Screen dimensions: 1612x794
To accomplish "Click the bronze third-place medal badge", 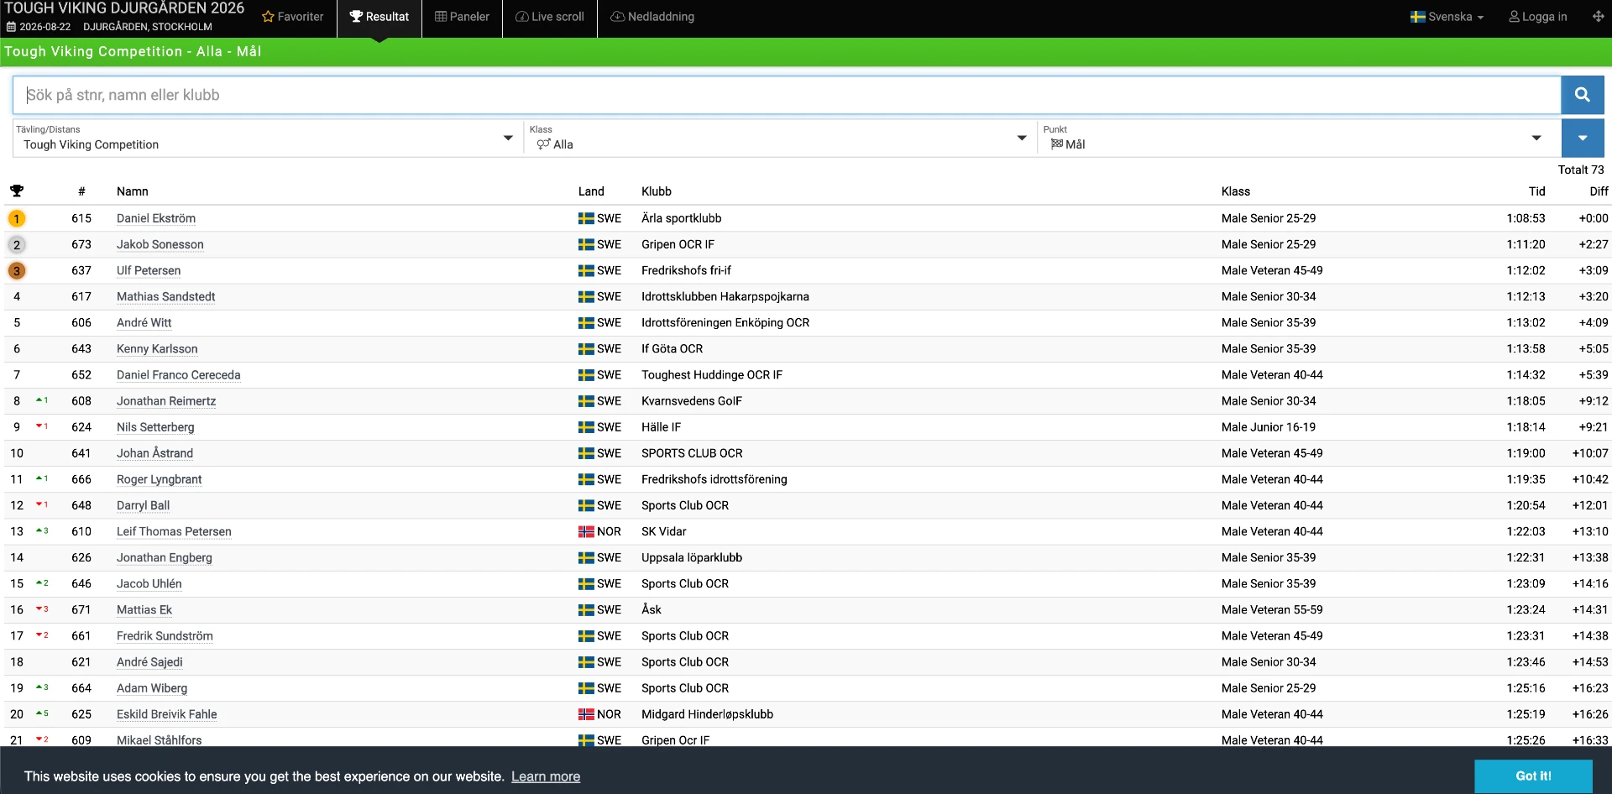I will coord(16,270).
